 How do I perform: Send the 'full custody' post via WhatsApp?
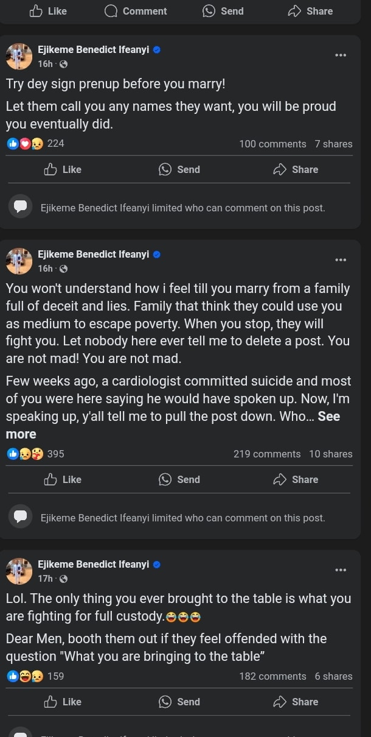tap(179, 702)
